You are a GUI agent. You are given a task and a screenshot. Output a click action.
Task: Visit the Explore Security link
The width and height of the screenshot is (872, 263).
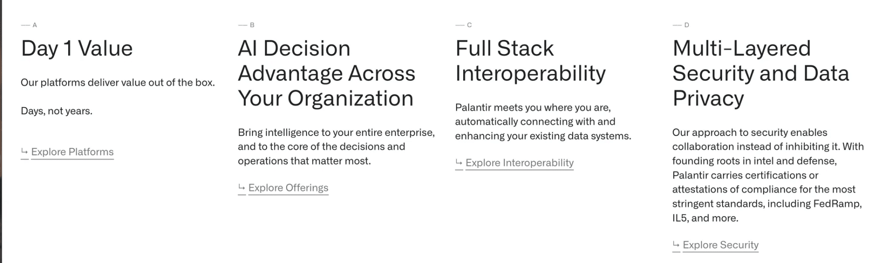[720, 245]
